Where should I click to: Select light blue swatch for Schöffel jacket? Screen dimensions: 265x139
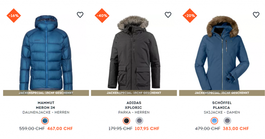click(214, 121)
